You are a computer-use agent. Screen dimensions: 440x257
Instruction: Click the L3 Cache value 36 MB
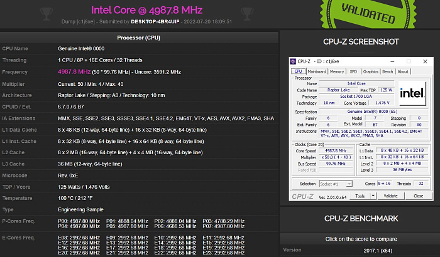coord(90,164)
